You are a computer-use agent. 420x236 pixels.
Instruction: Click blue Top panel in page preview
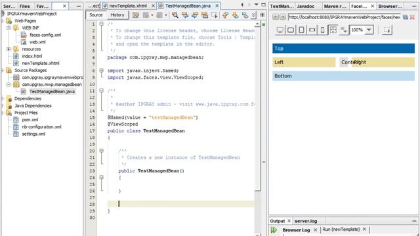pyautogui.click(x=343, y=49)
